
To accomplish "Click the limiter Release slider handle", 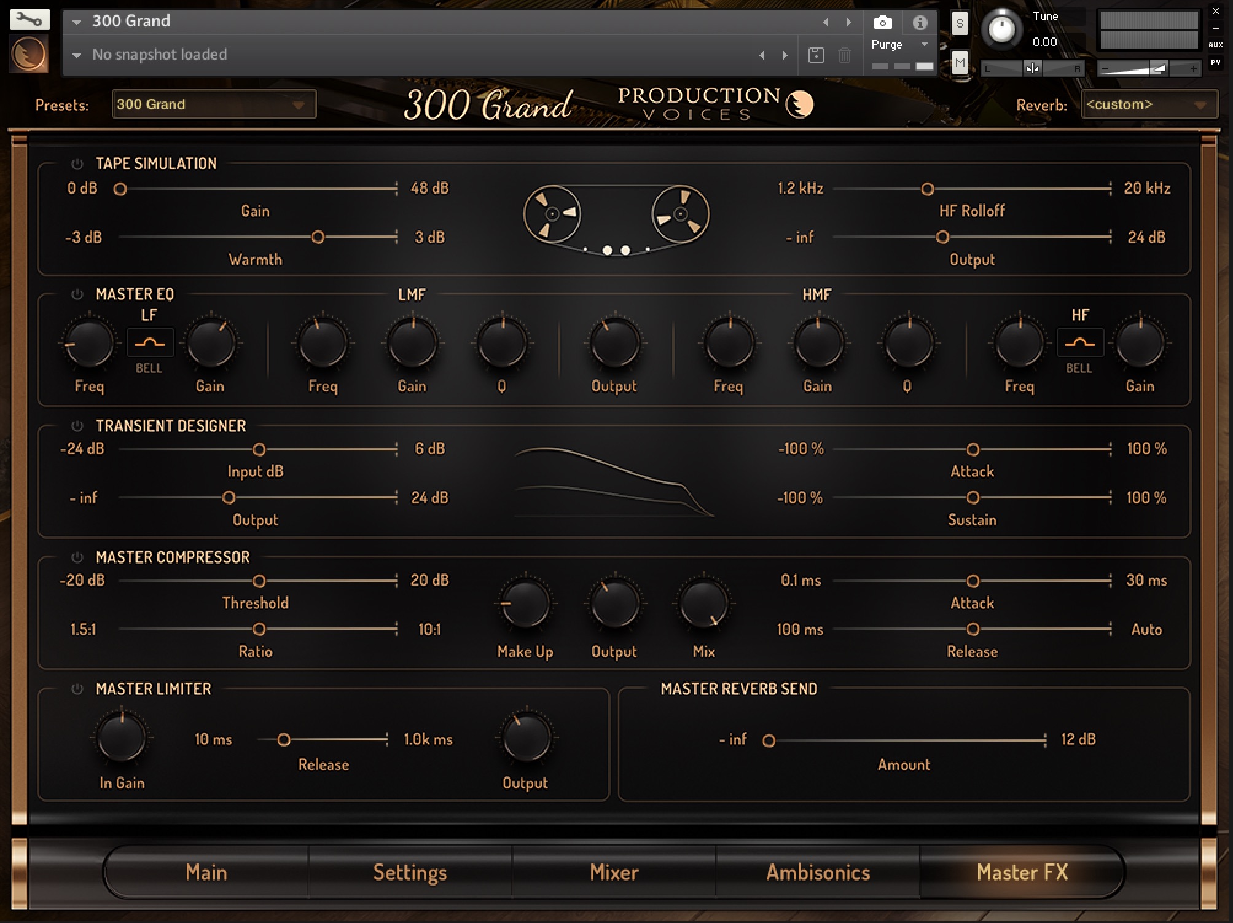I will (x=283, y=740).
